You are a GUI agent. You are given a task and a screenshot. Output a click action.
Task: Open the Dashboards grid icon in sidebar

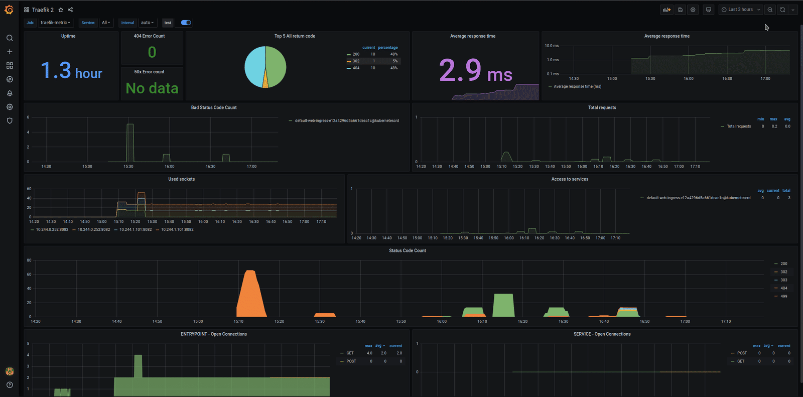[10, 66]
